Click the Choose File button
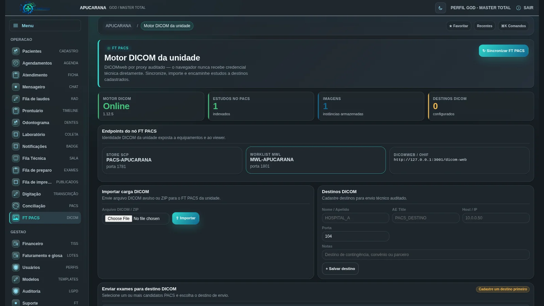544x306 pixels. (119, 219)
